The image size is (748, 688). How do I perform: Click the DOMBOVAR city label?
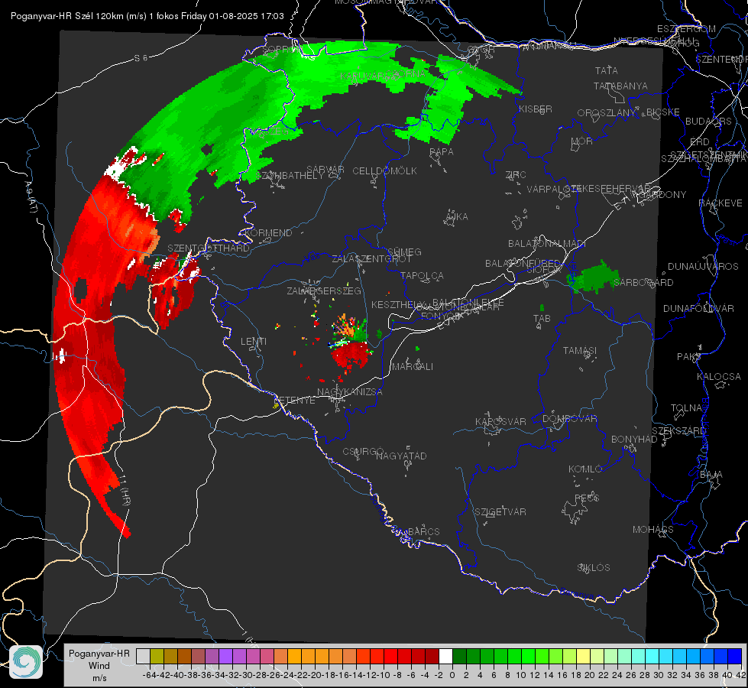point(569,419)
